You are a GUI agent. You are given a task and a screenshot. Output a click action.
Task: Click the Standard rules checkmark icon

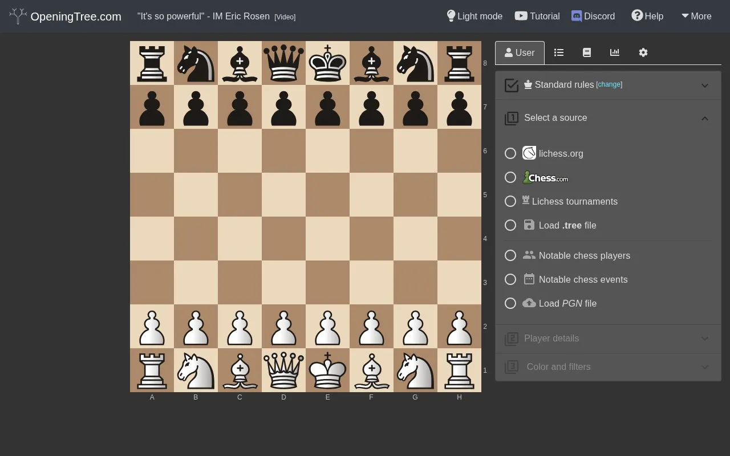pos(512,85)
